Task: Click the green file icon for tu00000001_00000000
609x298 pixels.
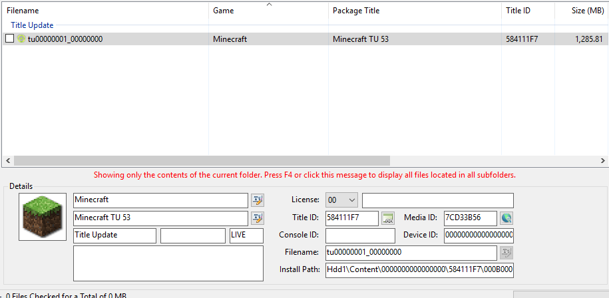Action: tap(21, 39)
